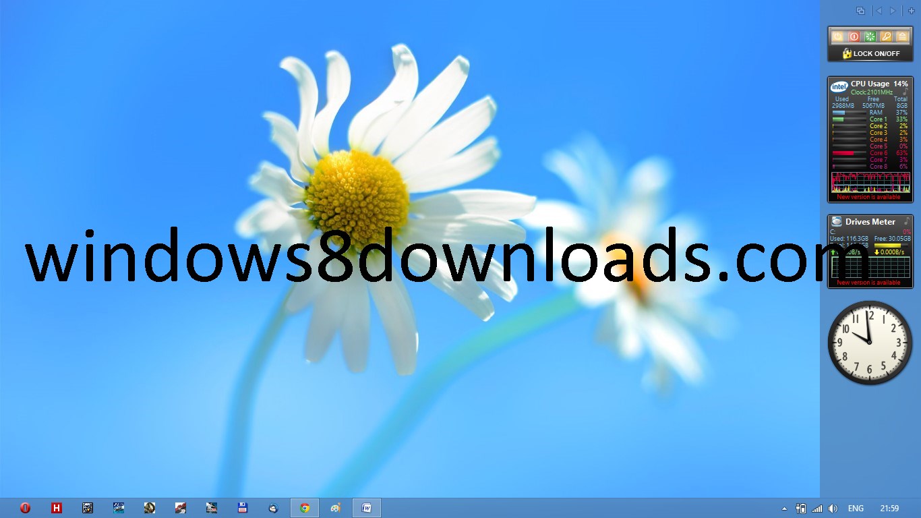Screen dimensions: 921x518
Task: Click the green standby icon in the lock gadget
Action: [870, 36]
